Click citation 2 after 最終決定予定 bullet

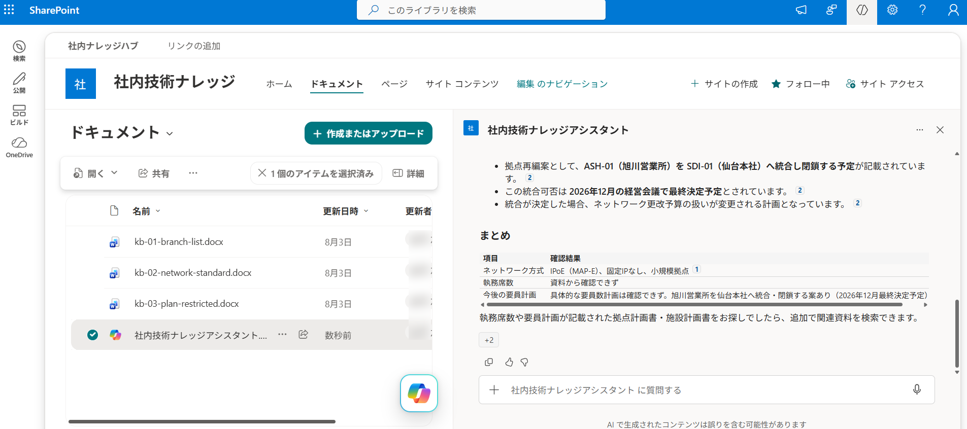point(800,190)
